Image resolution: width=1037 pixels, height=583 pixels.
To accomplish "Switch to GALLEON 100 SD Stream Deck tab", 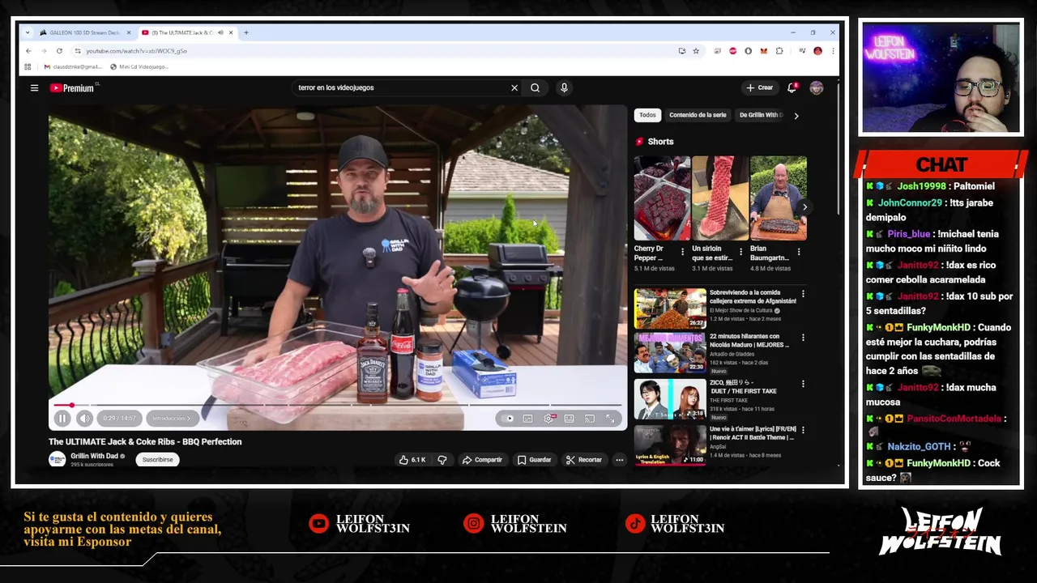I will click(x=84, y=32).
